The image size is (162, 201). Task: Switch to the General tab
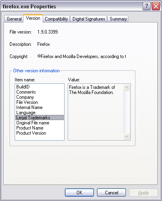point(14,19)
